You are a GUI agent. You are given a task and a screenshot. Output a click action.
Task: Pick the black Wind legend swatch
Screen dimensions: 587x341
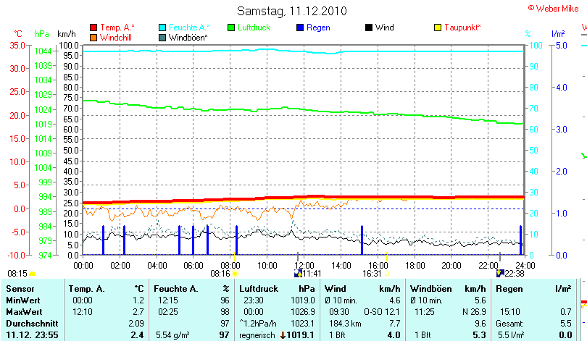[x=369, y=28]
